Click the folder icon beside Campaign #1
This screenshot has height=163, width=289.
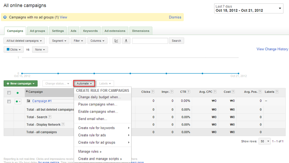[x=29, y=101]
